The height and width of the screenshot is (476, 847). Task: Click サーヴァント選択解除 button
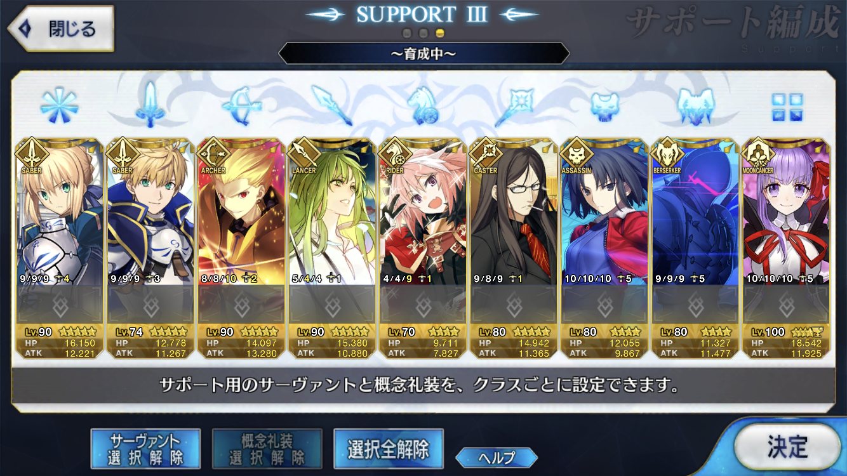coord(145,448)
